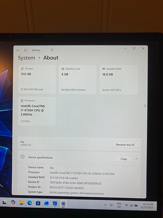Open Microsoft Edge from the taskbar
Viewport: 163px width, 218px height.
tap(29, 203)
